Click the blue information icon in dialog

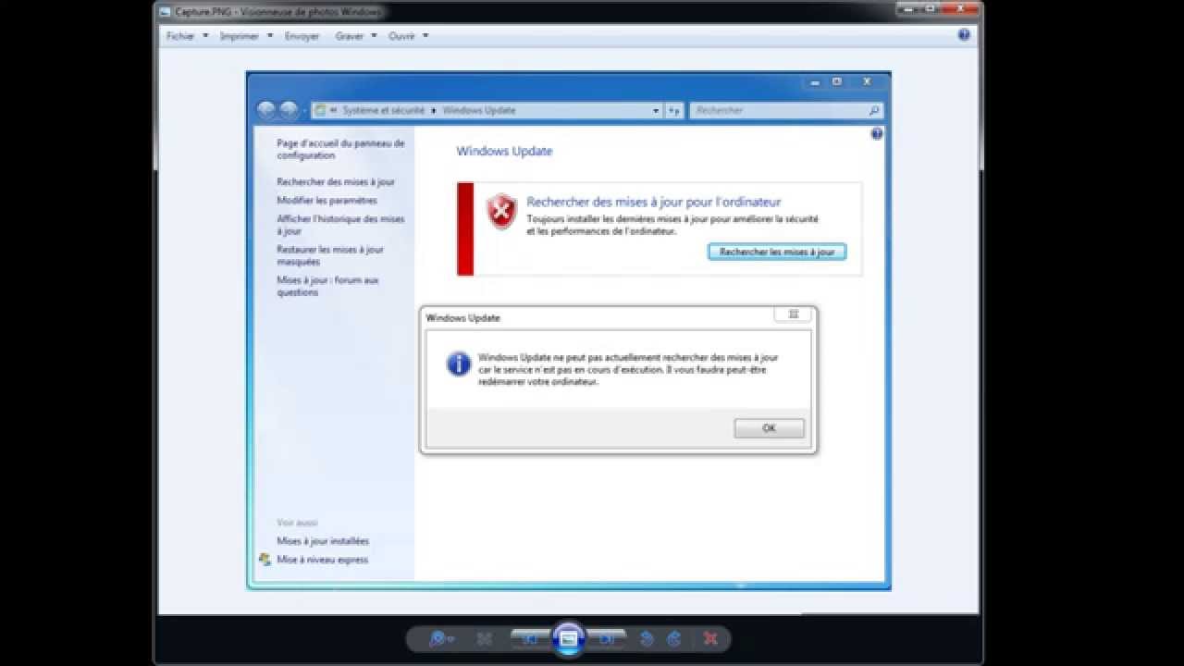[x=459, y=364]
